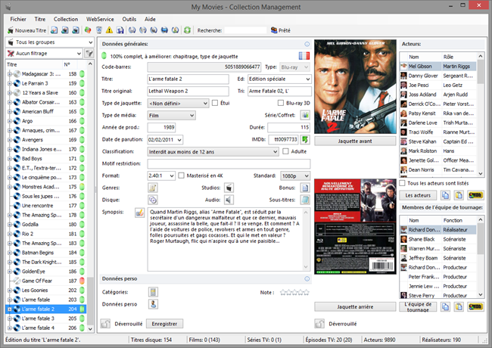Copy actors with the copy icon

pos(445,195)
